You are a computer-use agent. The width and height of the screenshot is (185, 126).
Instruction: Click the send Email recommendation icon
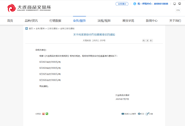pyautogui.click(x=123, y=114)
